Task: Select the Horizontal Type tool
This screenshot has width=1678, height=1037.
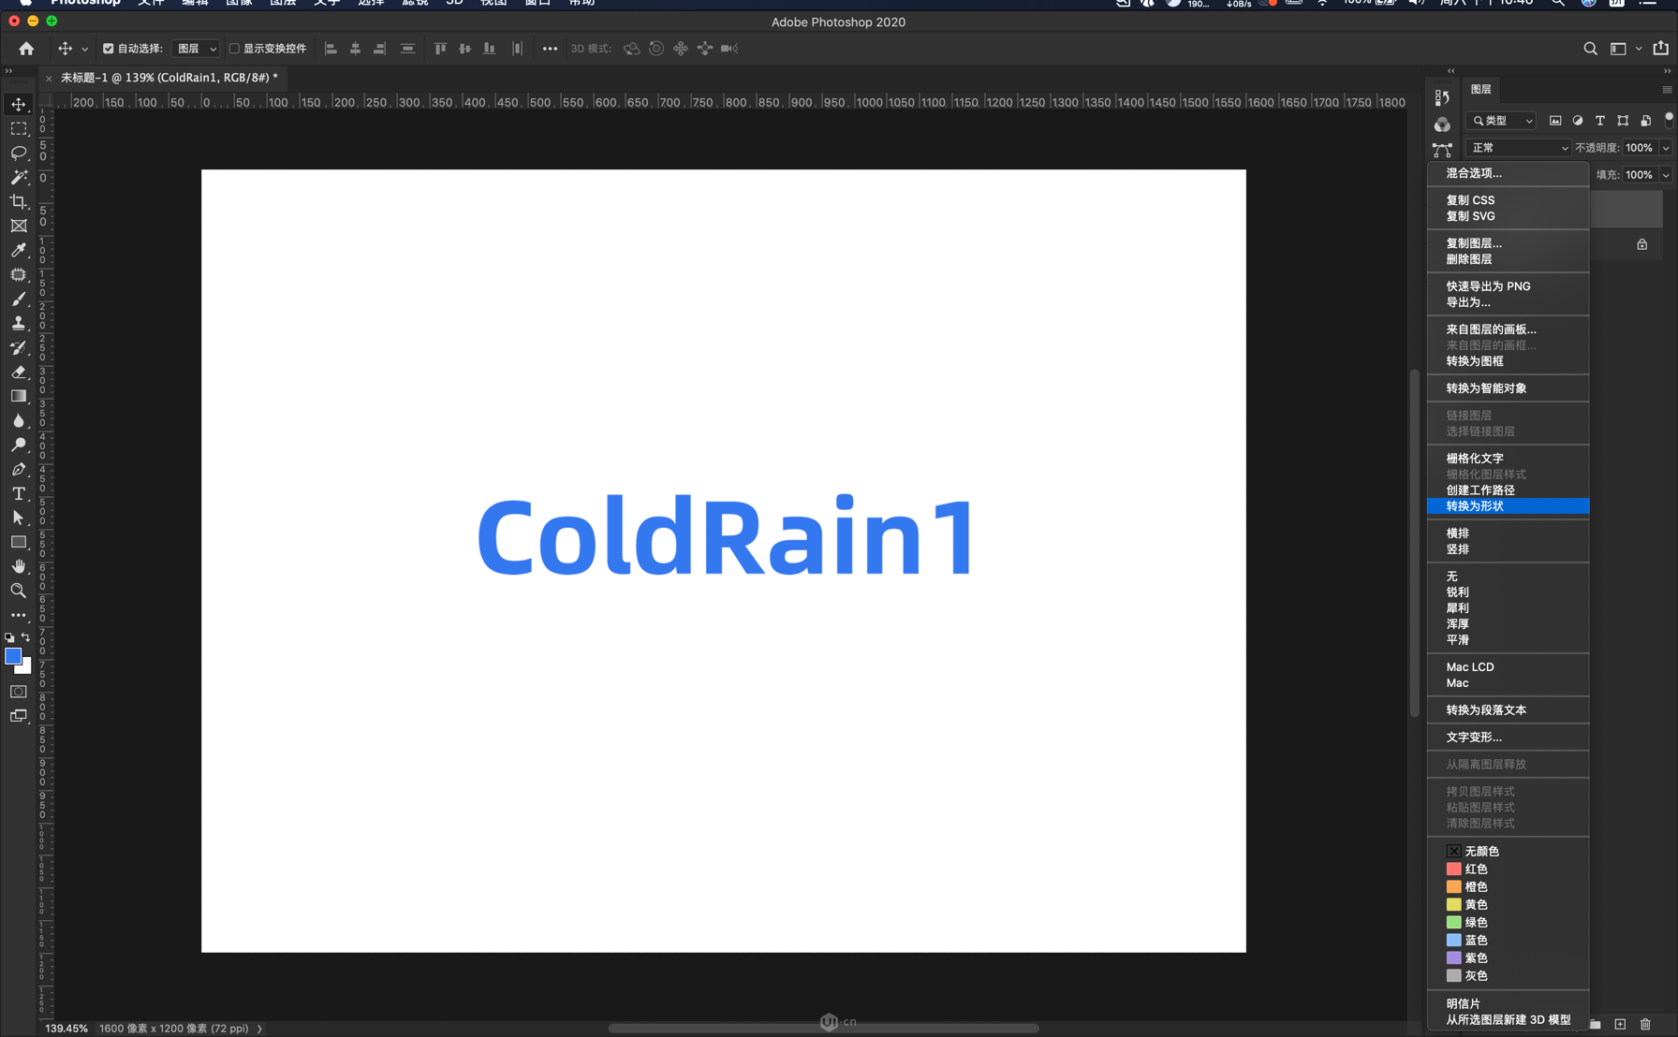Action: pyautogui.click(x=19, y=493)
